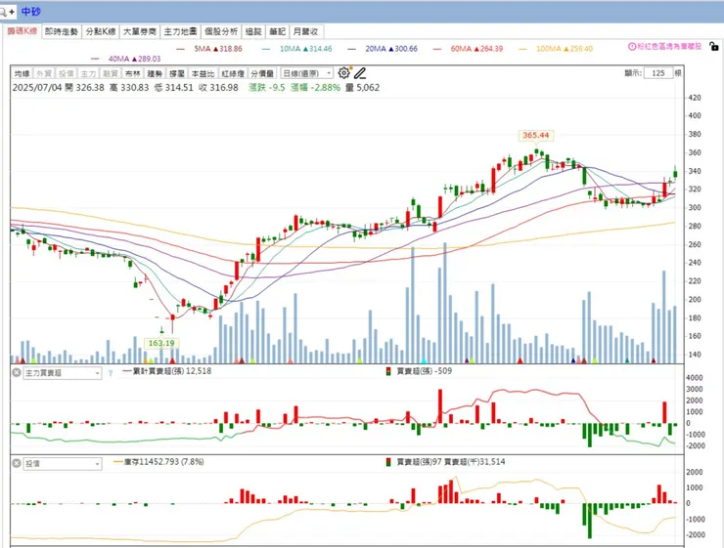Toggle the 投信 overlay button in toolbar
Viewport: 724px width, 548px height.
coord(66,73)
